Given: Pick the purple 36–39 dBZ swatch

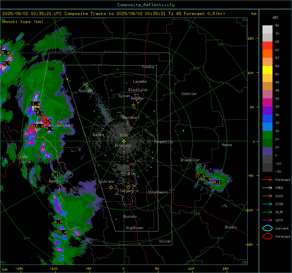Looking at the screenshot, I should point(267,110).
